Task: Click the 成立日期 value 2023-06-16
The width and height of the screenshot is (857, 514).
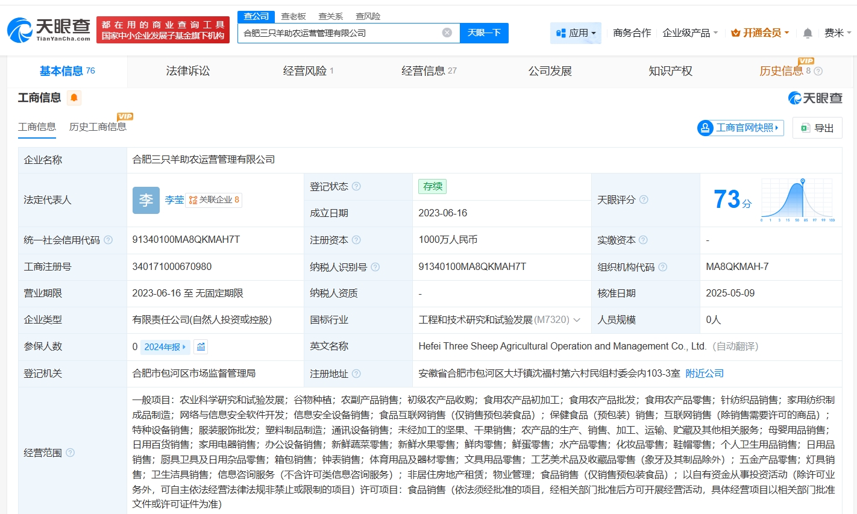Action: pyautogui.click(x=443, y=213)
